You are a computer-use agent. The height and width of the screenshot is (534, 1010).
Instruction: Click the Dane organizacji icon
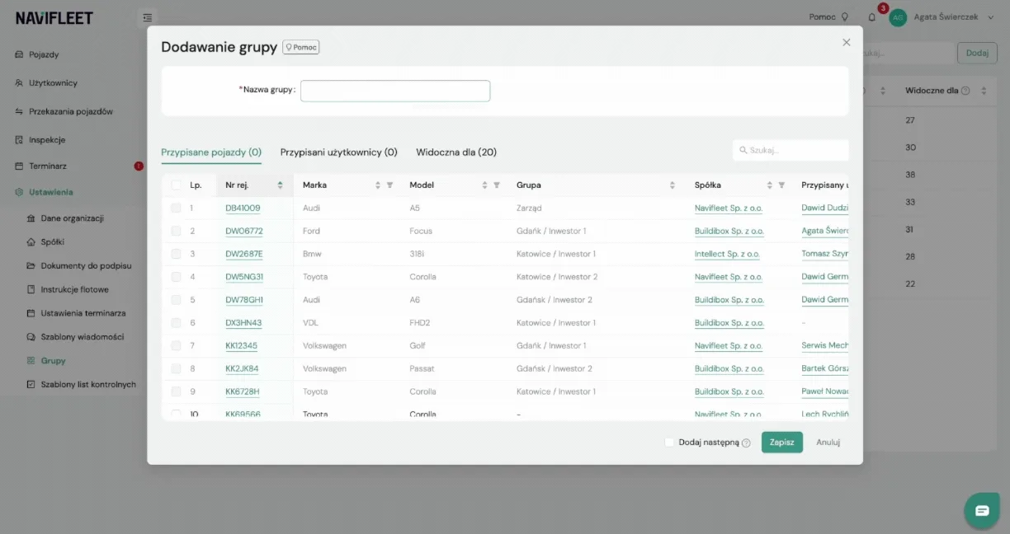(x=31, y=218)
